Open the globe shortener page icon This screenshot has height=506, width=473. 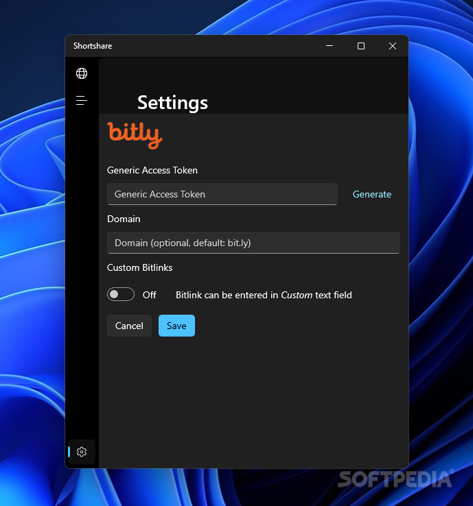82,73
